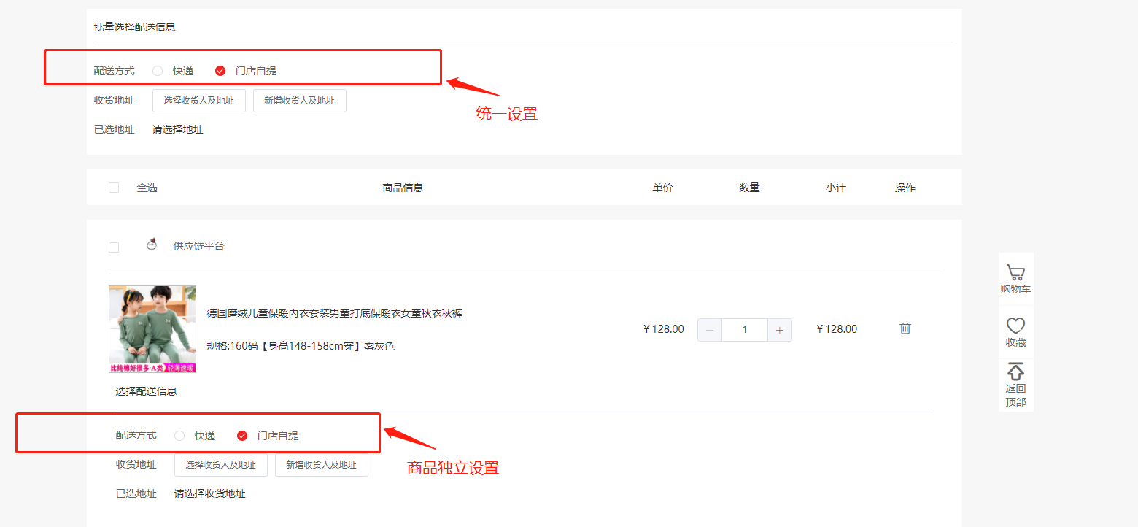Click the 操作 column header
The image size is (1138, 527).
coord(905,188)
